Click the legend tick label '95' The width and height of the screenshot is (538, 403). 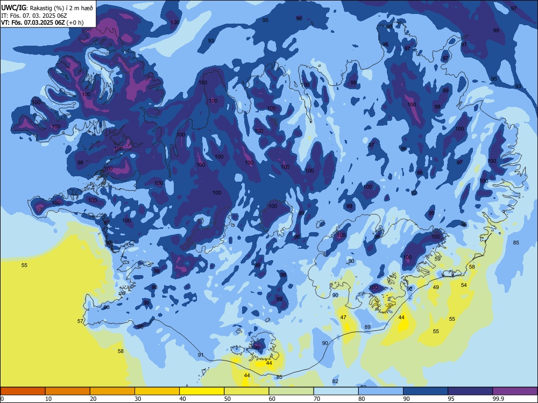451,399
